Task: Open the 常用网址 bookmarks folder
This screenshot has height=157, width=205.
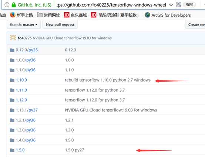Action: (48, 15)
